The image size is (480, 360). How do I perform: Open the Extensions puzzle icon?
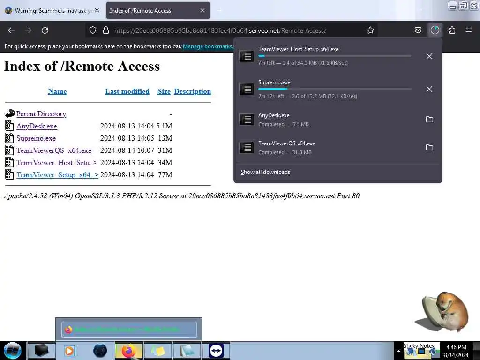coord(452,30)
